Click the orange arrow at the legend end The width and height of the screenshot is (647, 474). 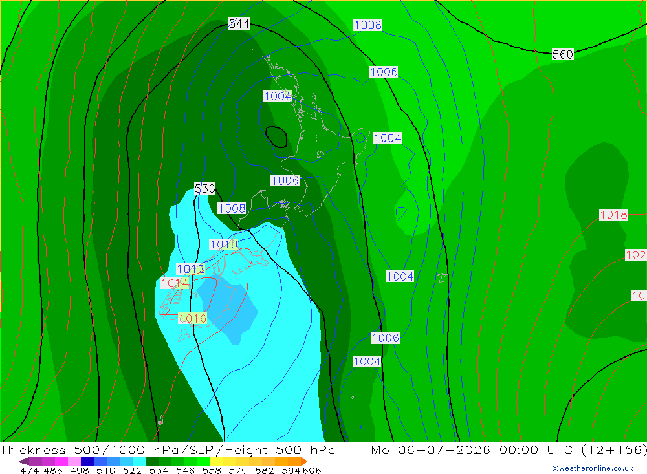pyautogui.click(x=304, y=461)
